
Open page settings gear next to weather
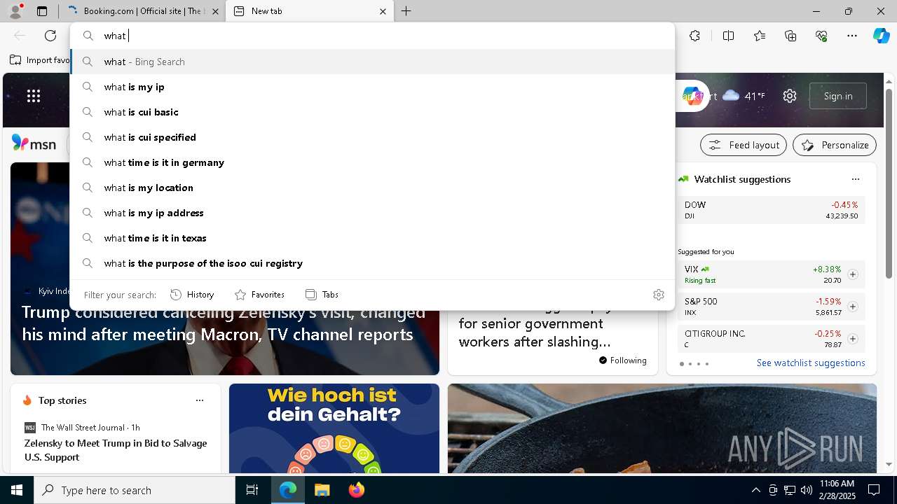click(790, 96)
